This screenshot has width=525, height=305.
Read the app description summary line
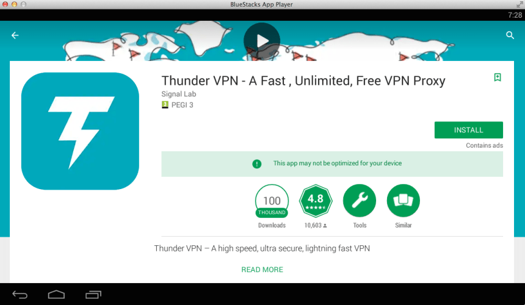[262, 248]
